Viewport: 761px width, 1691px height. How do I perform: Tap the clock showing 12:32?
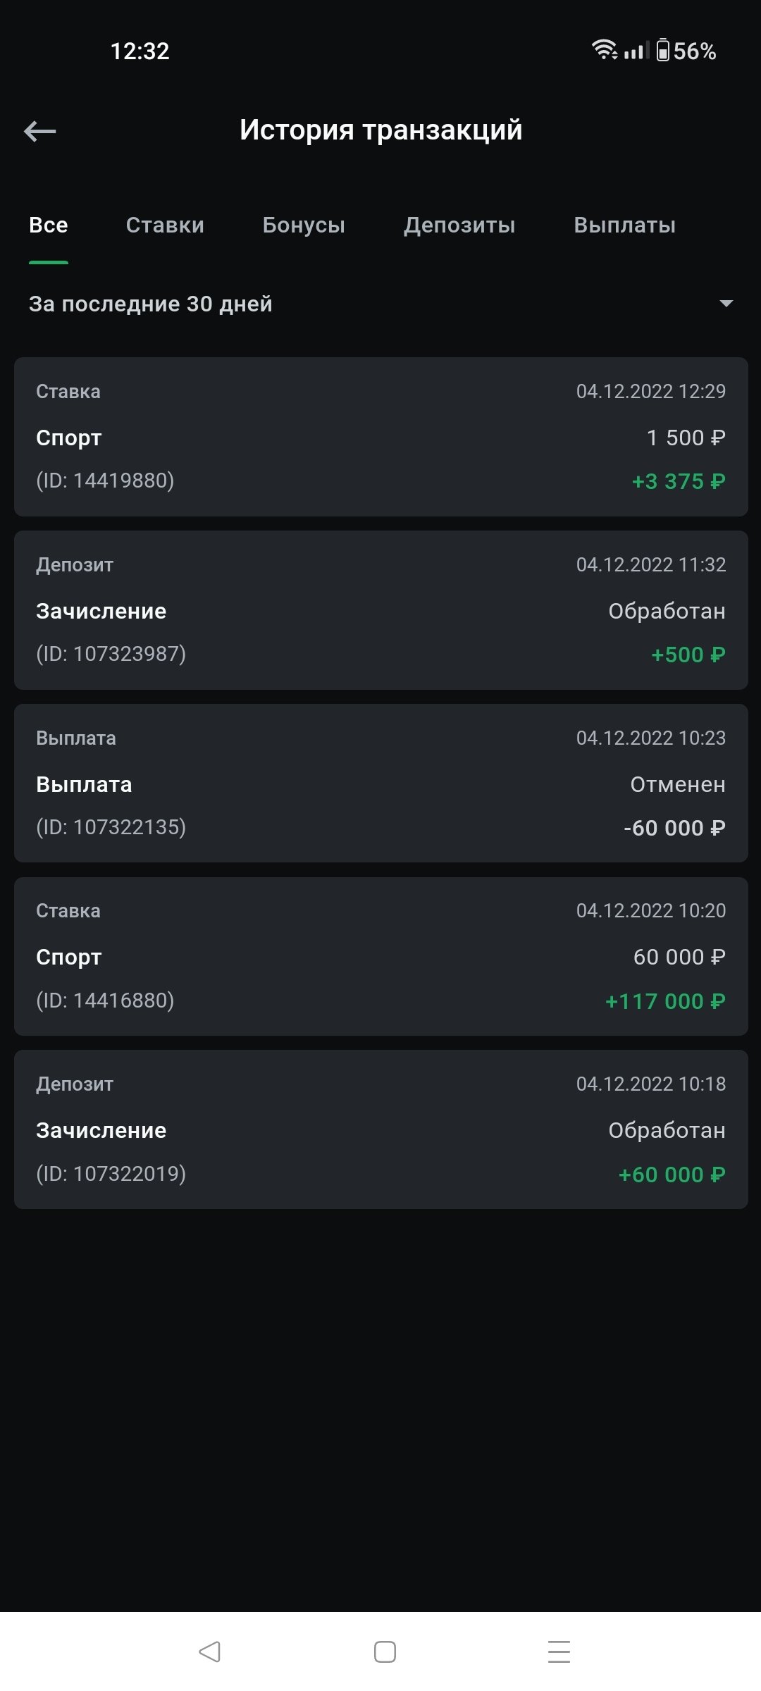click(x=140, y=51)
